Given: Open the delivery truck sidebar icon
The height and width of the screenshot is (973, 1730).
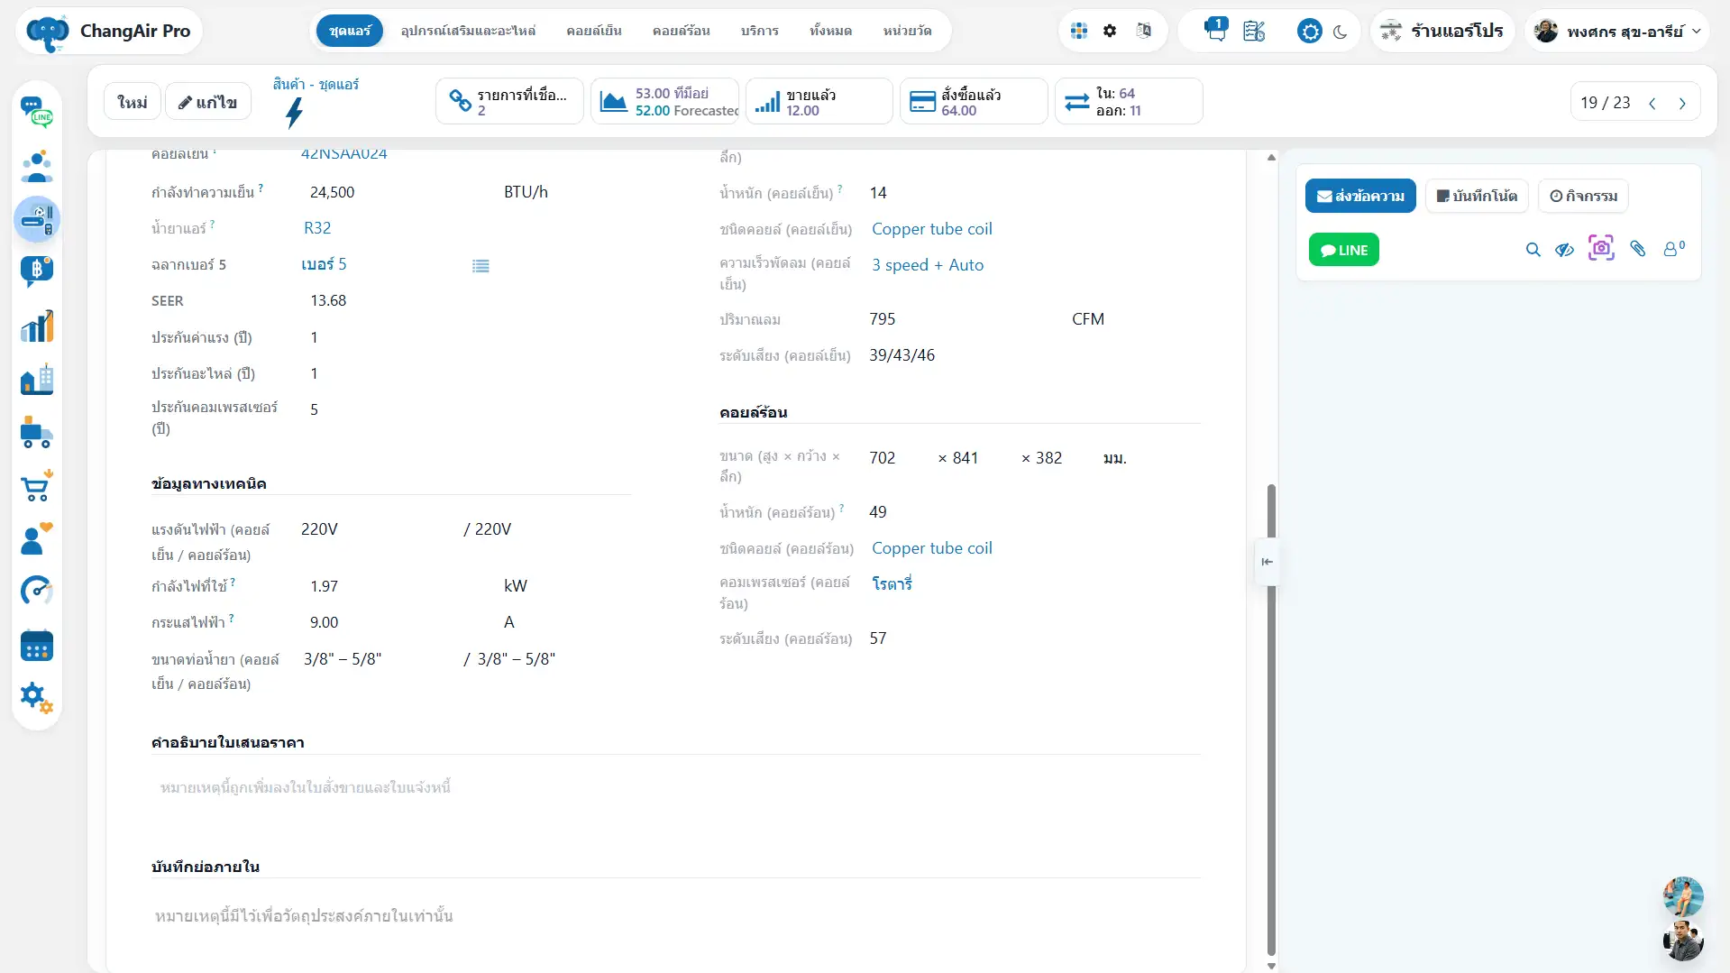Looking at the screenshot, I should (x=37, y=433).
